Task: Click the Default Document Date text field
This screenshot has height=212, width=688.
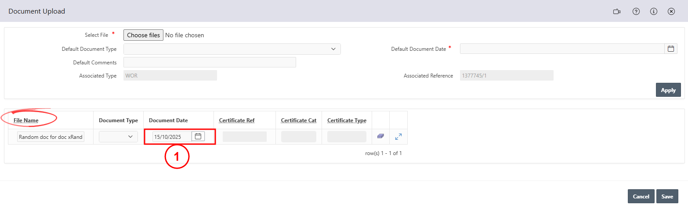Action: 562,49
